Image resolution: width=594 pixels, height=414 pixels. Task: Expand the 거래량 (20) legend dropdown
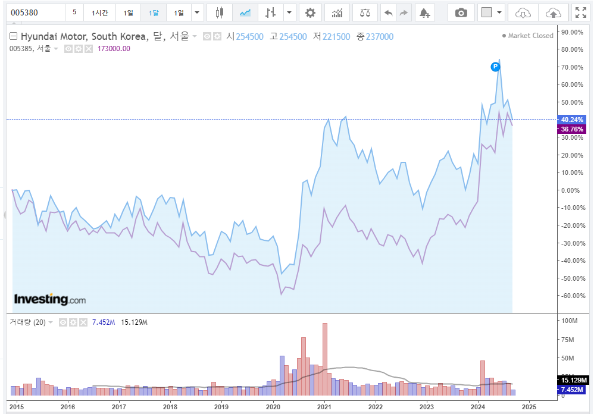(51, 322)
